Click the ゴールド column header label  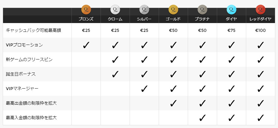click(x=173, y=19)
